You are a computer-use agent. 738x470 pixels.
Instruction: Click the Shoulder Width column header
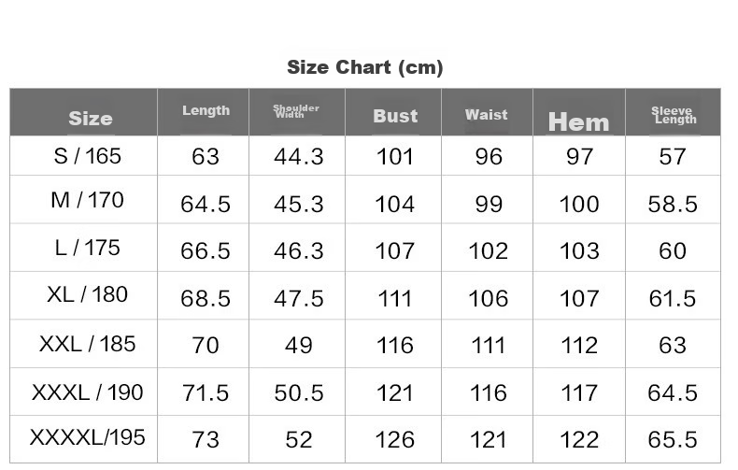(x=296, y=111)
